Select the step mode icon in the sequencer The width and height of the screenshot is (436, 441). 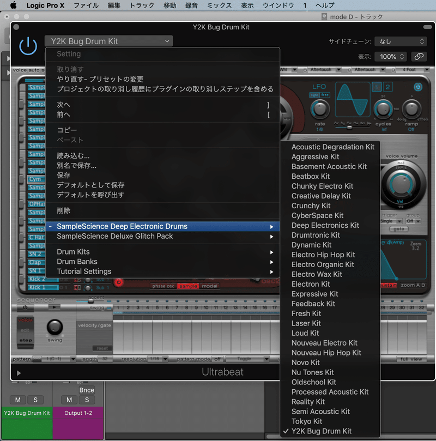click(x=25, y=340)
